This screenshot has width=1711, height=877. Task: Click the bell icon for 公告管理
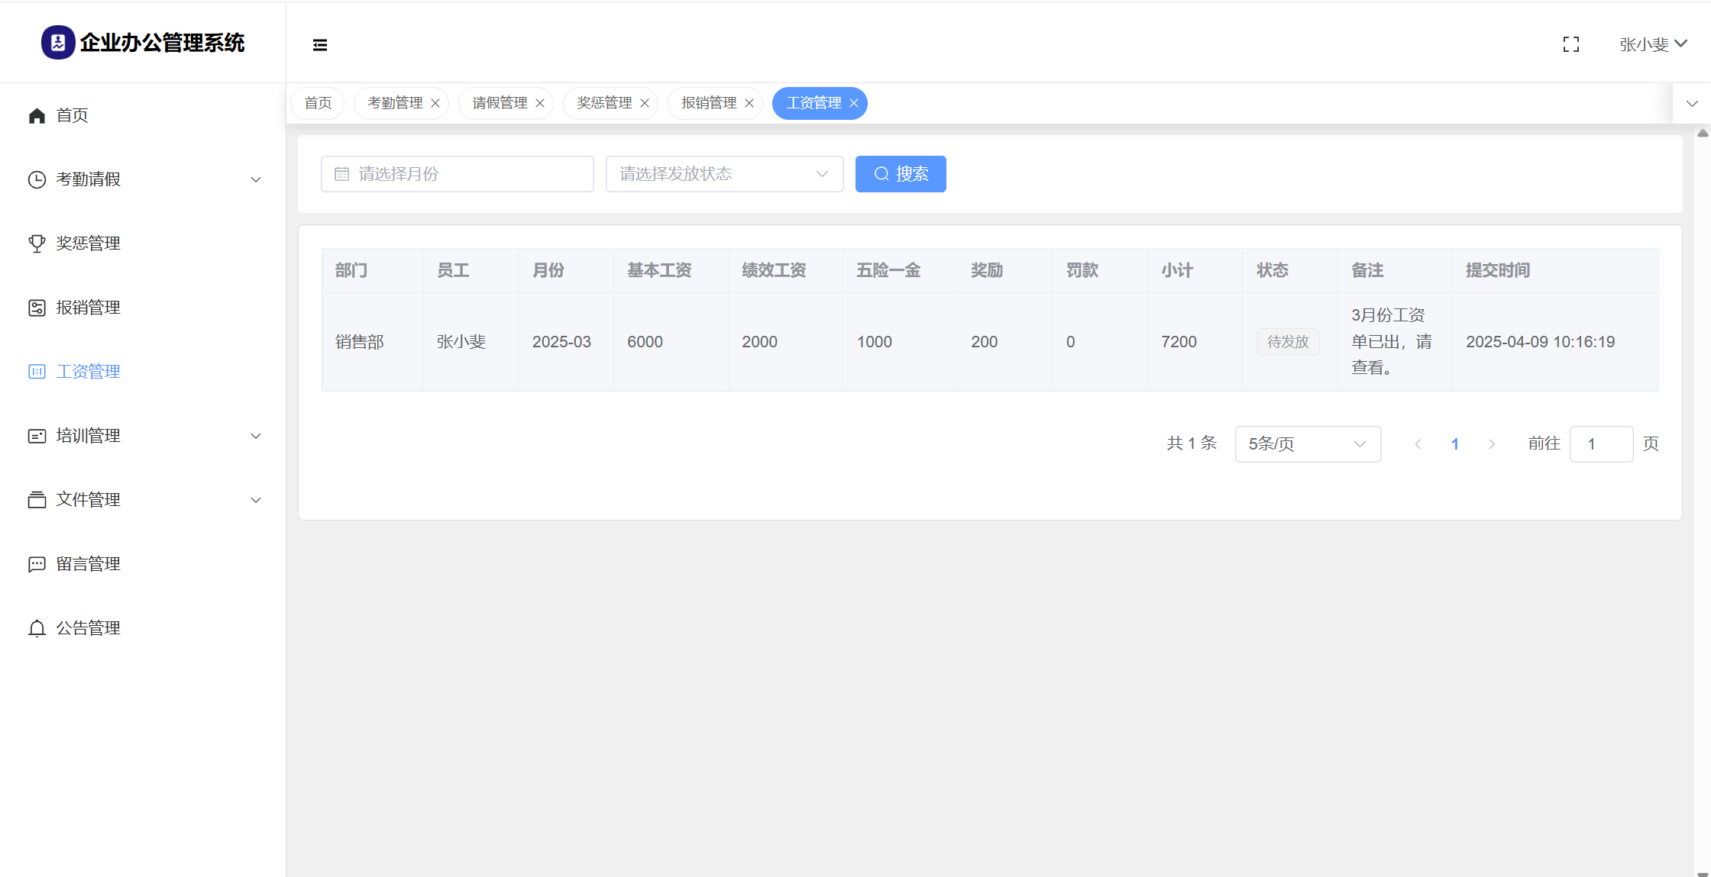37,628
